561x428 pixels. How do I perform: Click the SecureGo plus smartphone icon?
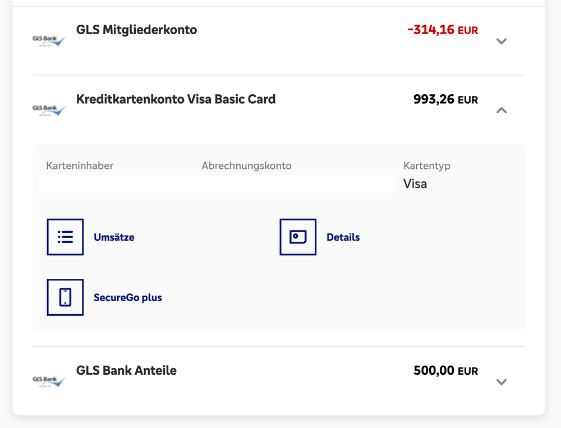pyautogui.click(x=65, y=297)
